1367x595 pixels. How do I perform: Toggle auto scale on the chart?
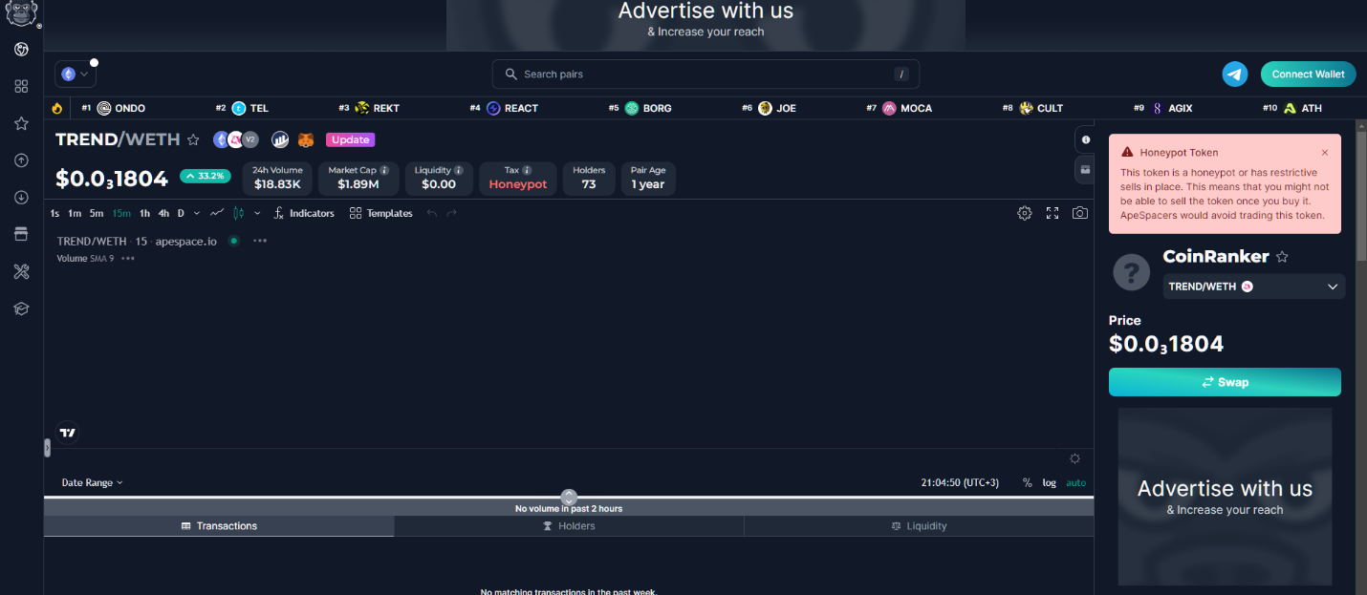[1075, 483]
